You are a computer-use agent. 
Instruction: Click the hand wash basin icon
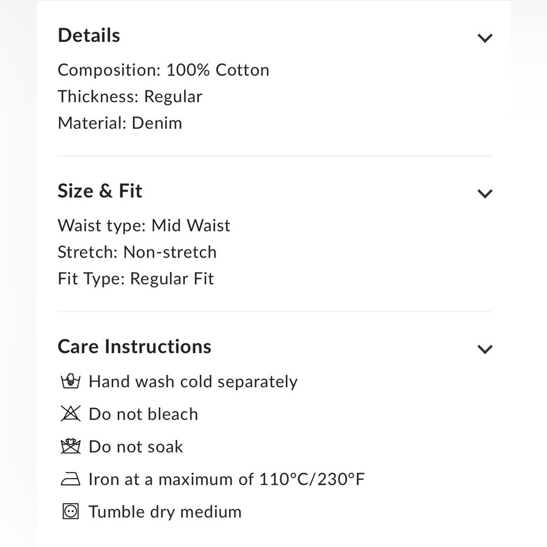coord(71,381)
